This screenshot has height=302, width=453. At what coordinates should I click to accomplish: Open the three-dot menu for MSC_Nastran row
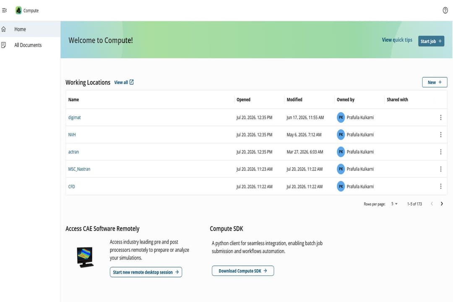point(440,169)
